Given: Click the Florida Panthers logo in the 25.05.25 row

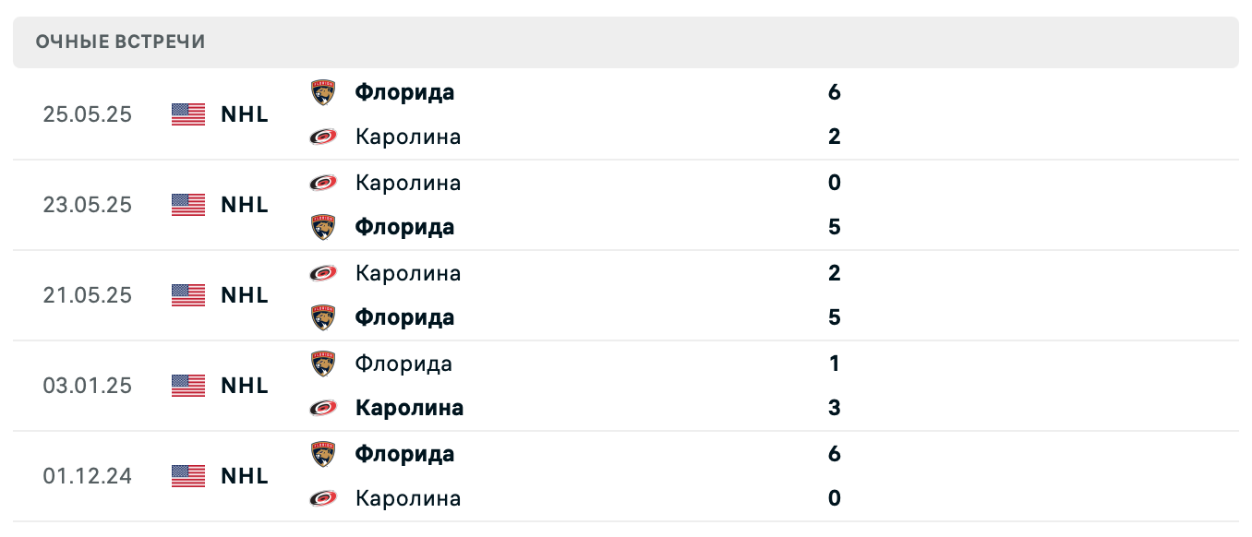Looking at the screenshot, I should click(322, 92).
